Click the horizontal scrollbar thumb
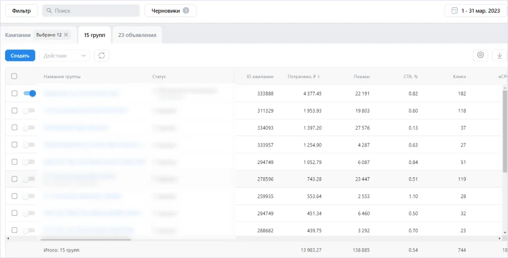 [x=85, y=240]
